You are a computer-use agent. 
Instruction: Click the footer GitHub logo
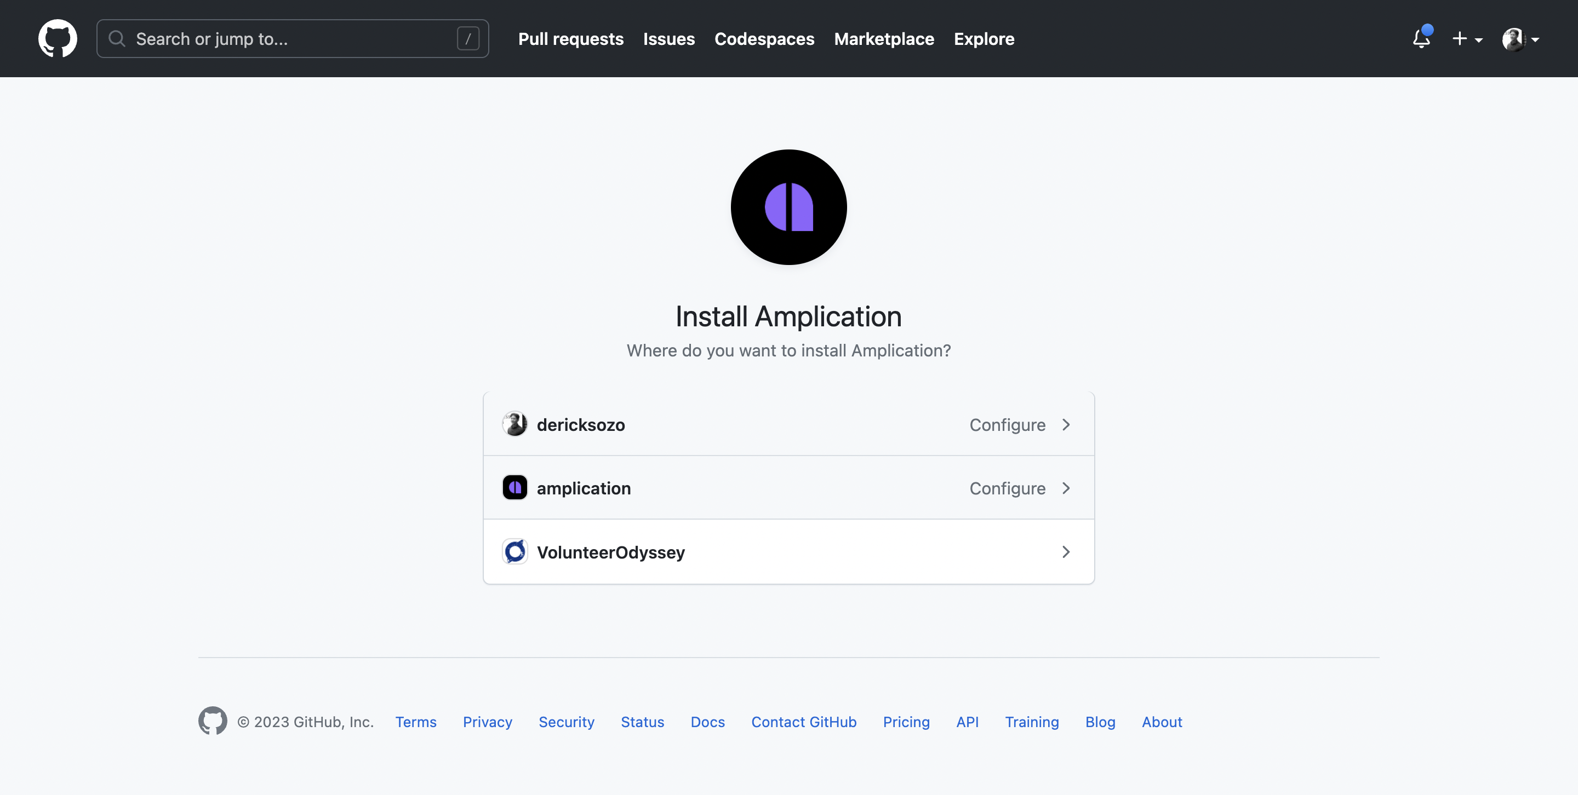pos(213,721)
